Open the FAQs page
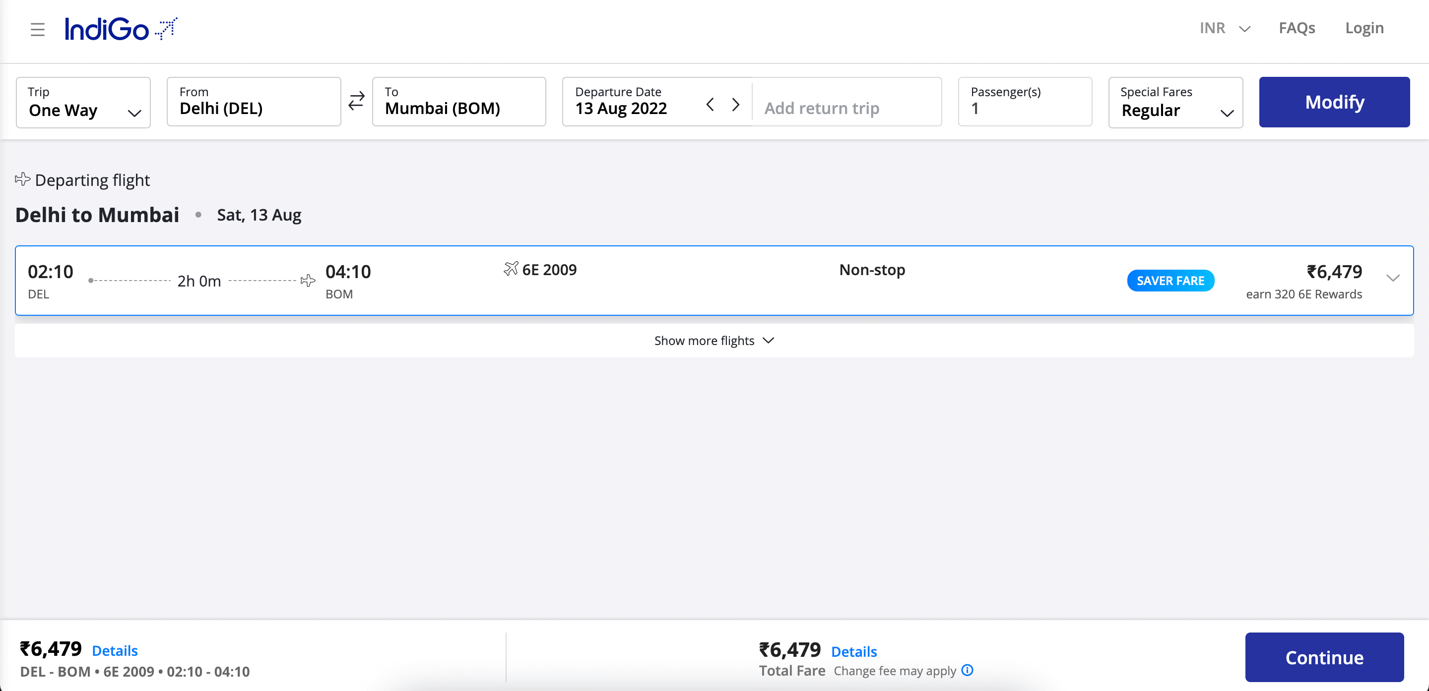Image resolution: width=1429 pixels, height=691 pixels. click(1297, 28)
